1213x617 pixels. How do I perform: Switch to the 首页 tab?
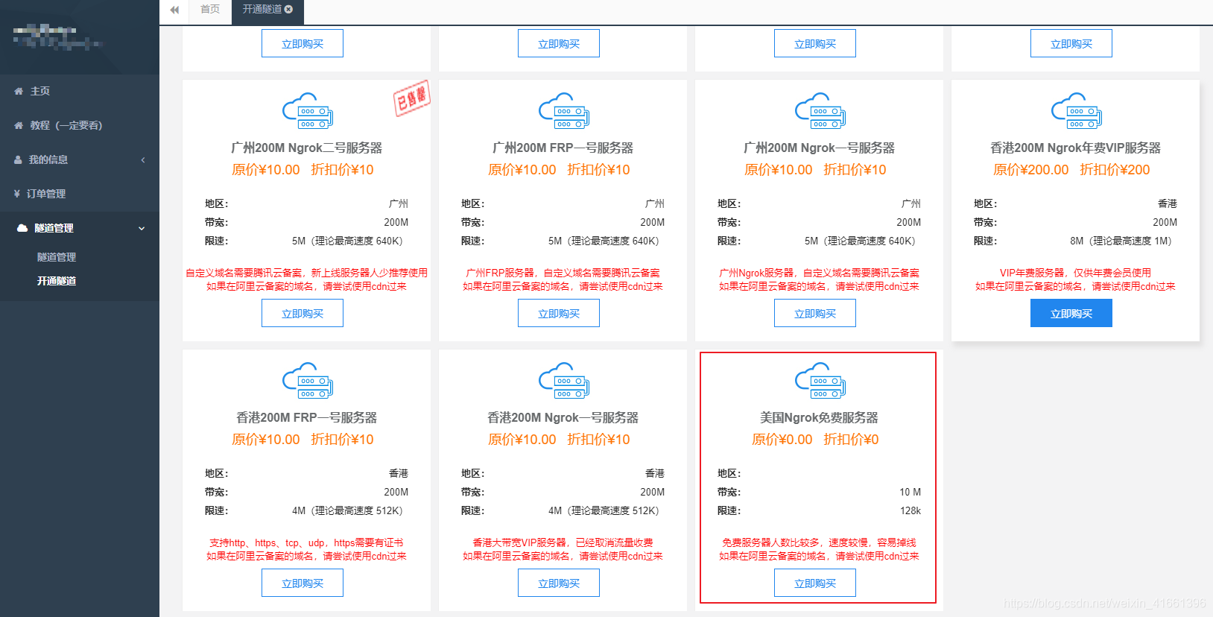(x=210, y=9)
